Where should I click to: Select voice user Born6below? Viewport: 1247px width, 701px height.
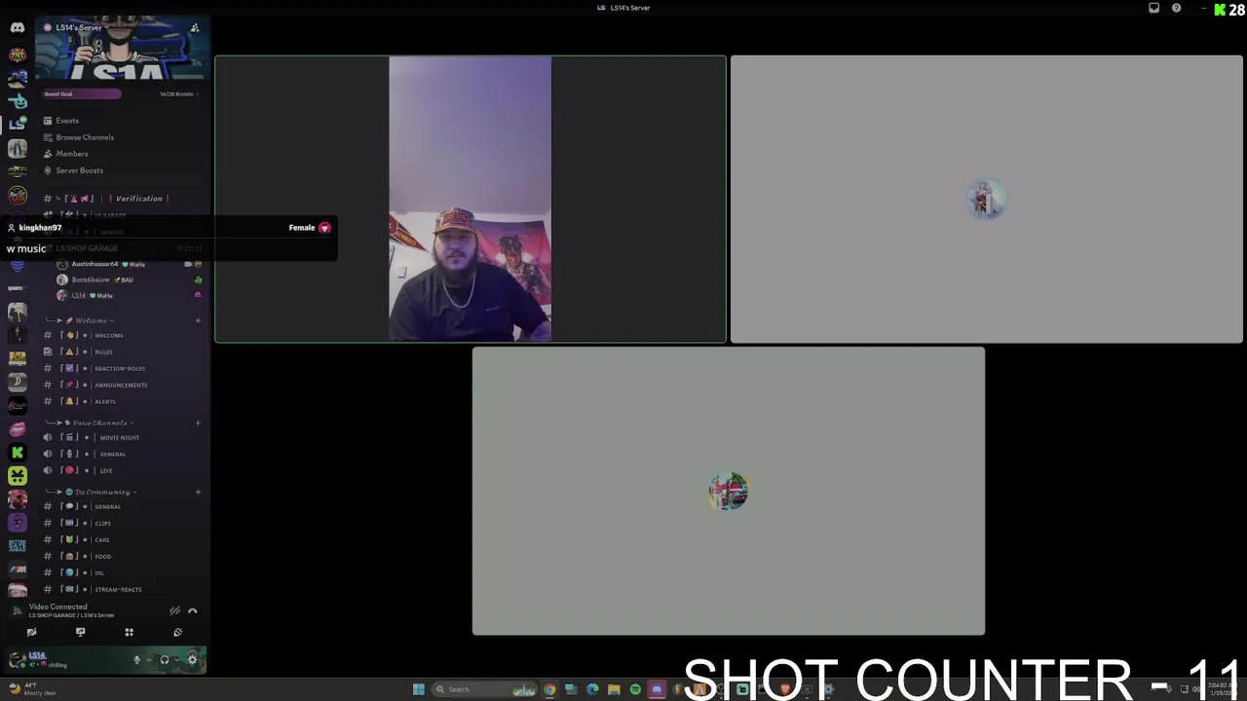(128, 279)
